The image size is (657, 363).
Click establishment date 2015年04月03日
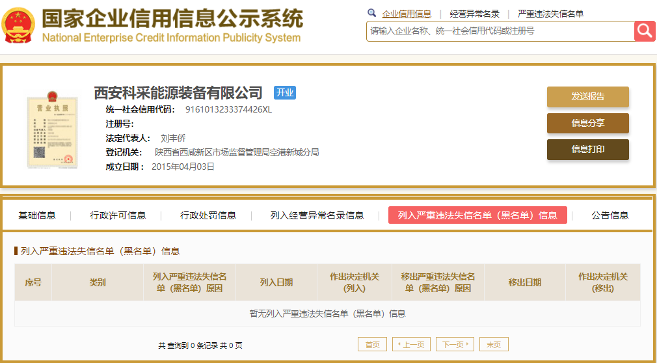point(183,167)
